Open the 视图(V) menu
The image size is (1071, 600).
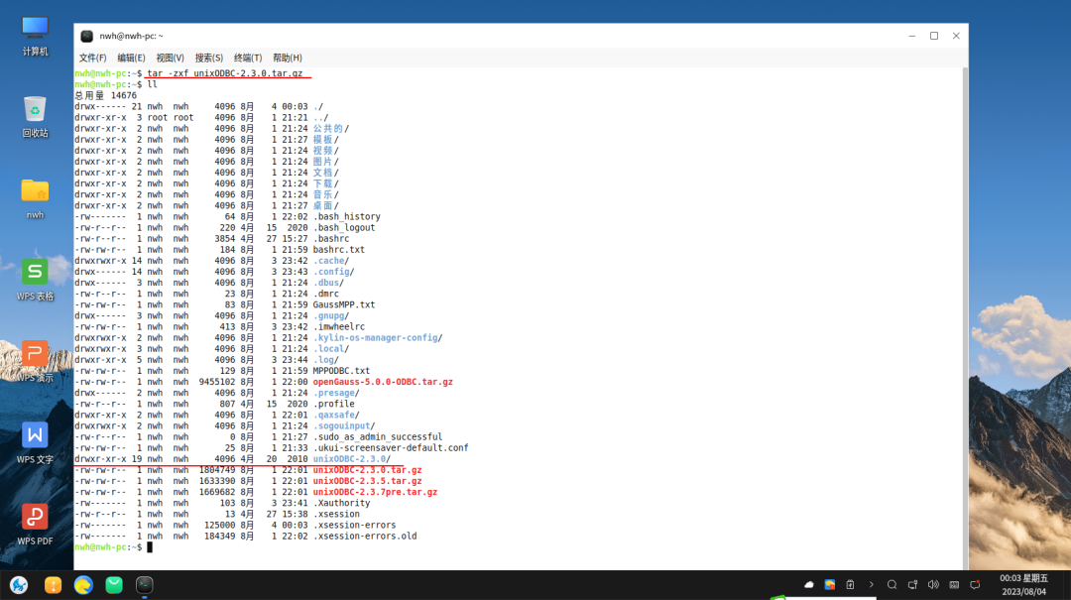(x=171, y=59)
